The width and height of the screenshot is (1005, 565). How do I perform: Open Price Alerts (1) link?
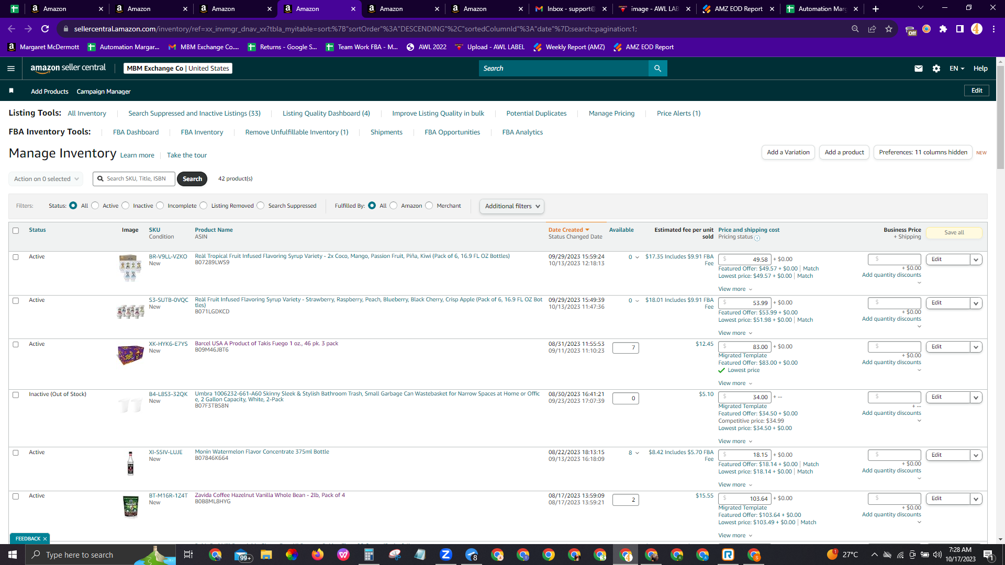[x=678, y=114]
